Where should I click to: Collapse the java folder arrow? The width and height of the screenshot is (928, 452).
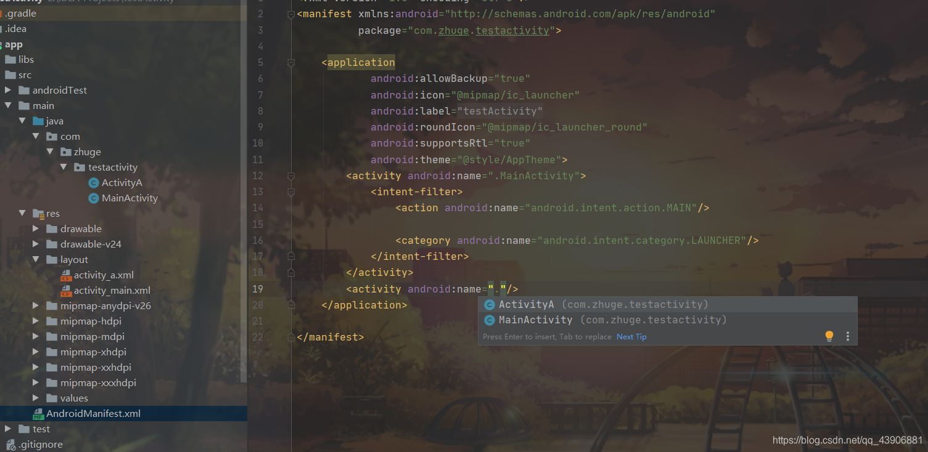click(x=22, y=121)
